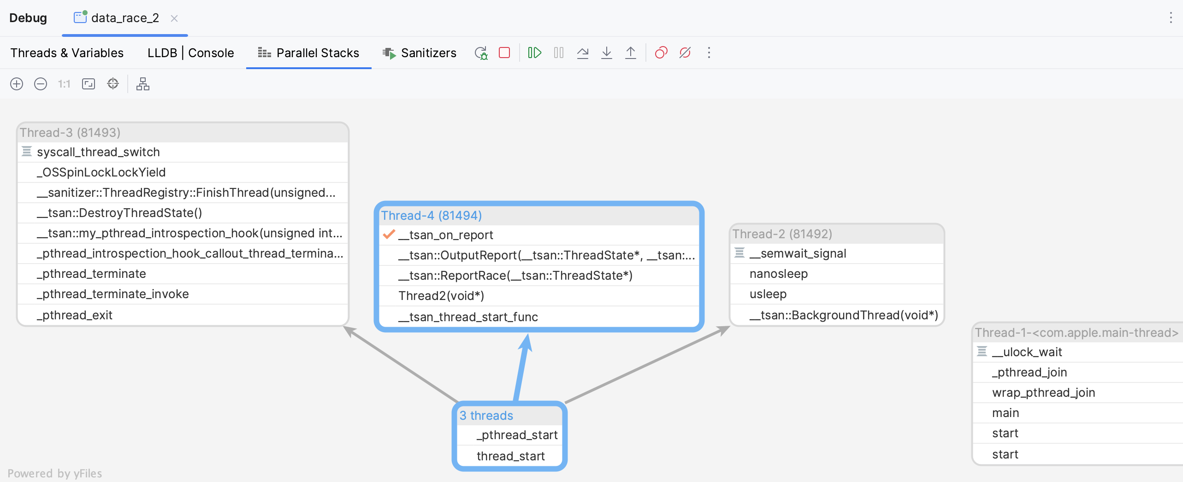Select the 3 threads node header

pyautogui.click(x=486, y=416)
